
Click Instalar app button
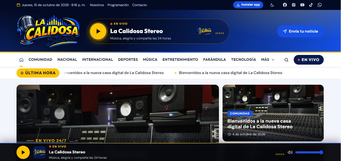point(248,5)
